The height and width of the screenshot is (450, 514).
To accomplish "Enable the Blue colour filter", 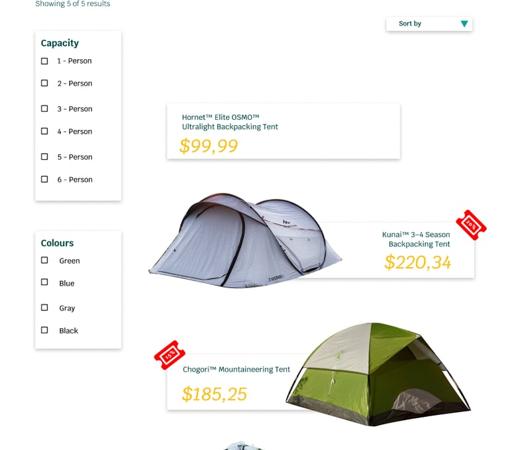I will click(x=45, y=282).
